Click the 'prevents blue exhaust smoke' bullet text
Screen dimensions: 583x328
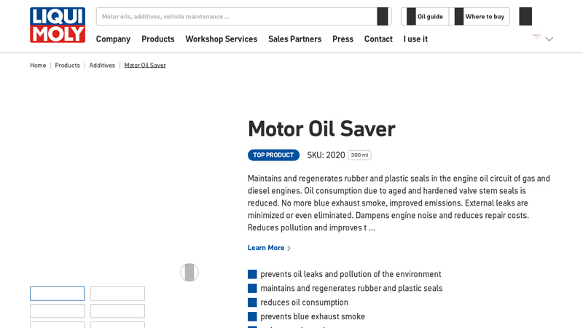[x=313, y=316]
